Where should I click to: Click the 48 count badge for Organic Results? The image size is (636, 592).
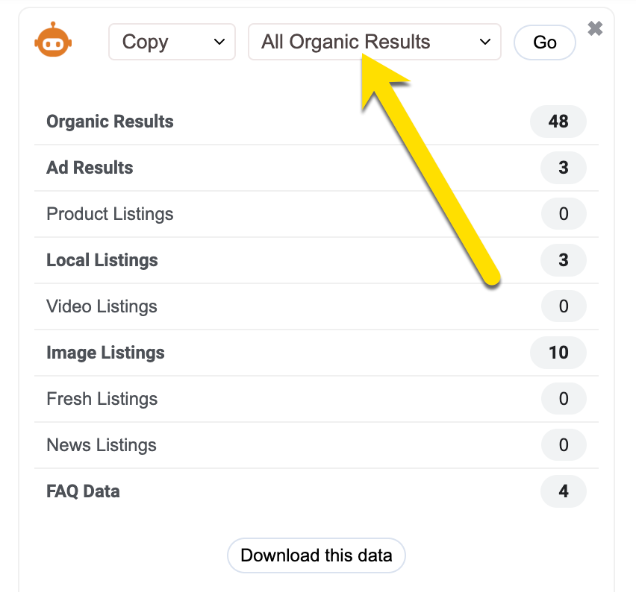(x=558, y=122)
